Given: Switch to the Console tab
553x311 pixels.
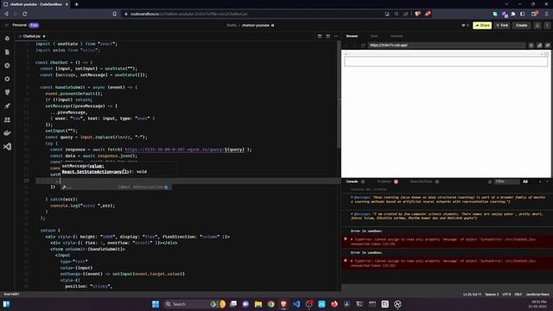Looking at the screenshot, I should (x=352, y=181).
